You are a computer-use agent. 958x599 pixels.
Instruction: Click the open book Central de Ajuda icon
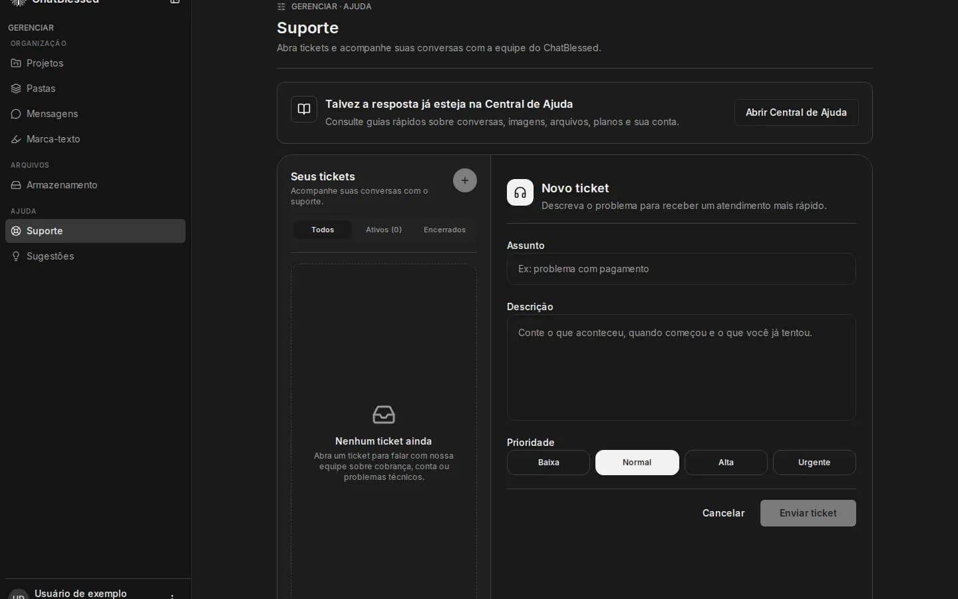point(304,109)
